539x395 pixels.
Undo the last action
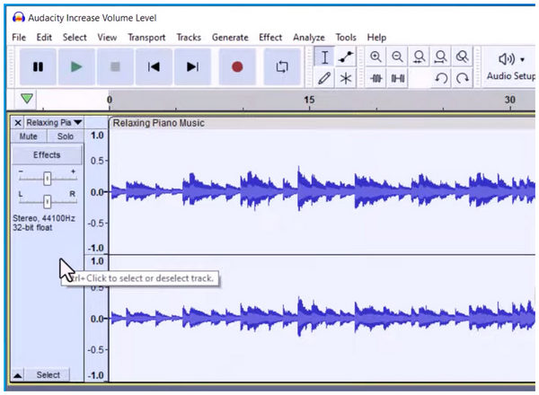(441, 79)
